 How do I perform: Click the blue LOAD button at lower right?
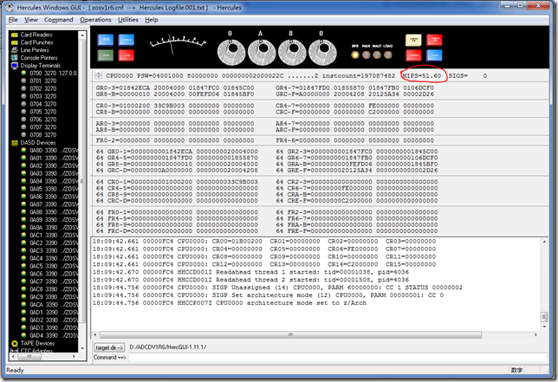(x=434, y=55)
